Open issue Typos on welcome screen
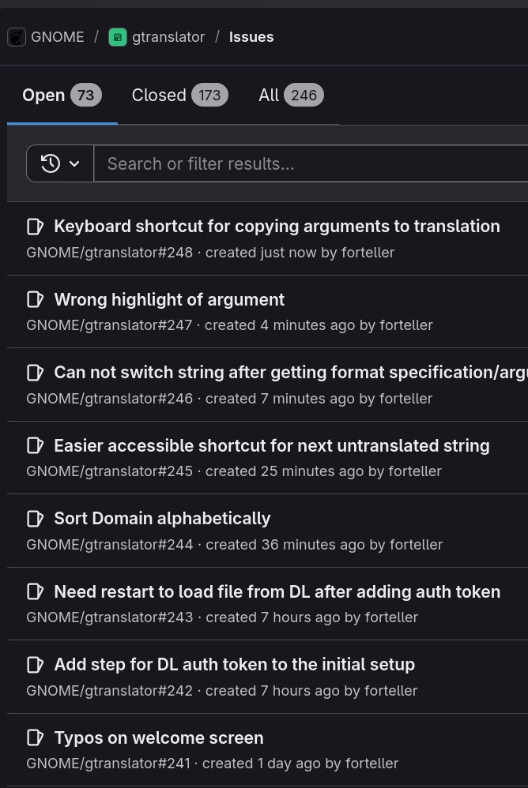 (x=159, y=738)
